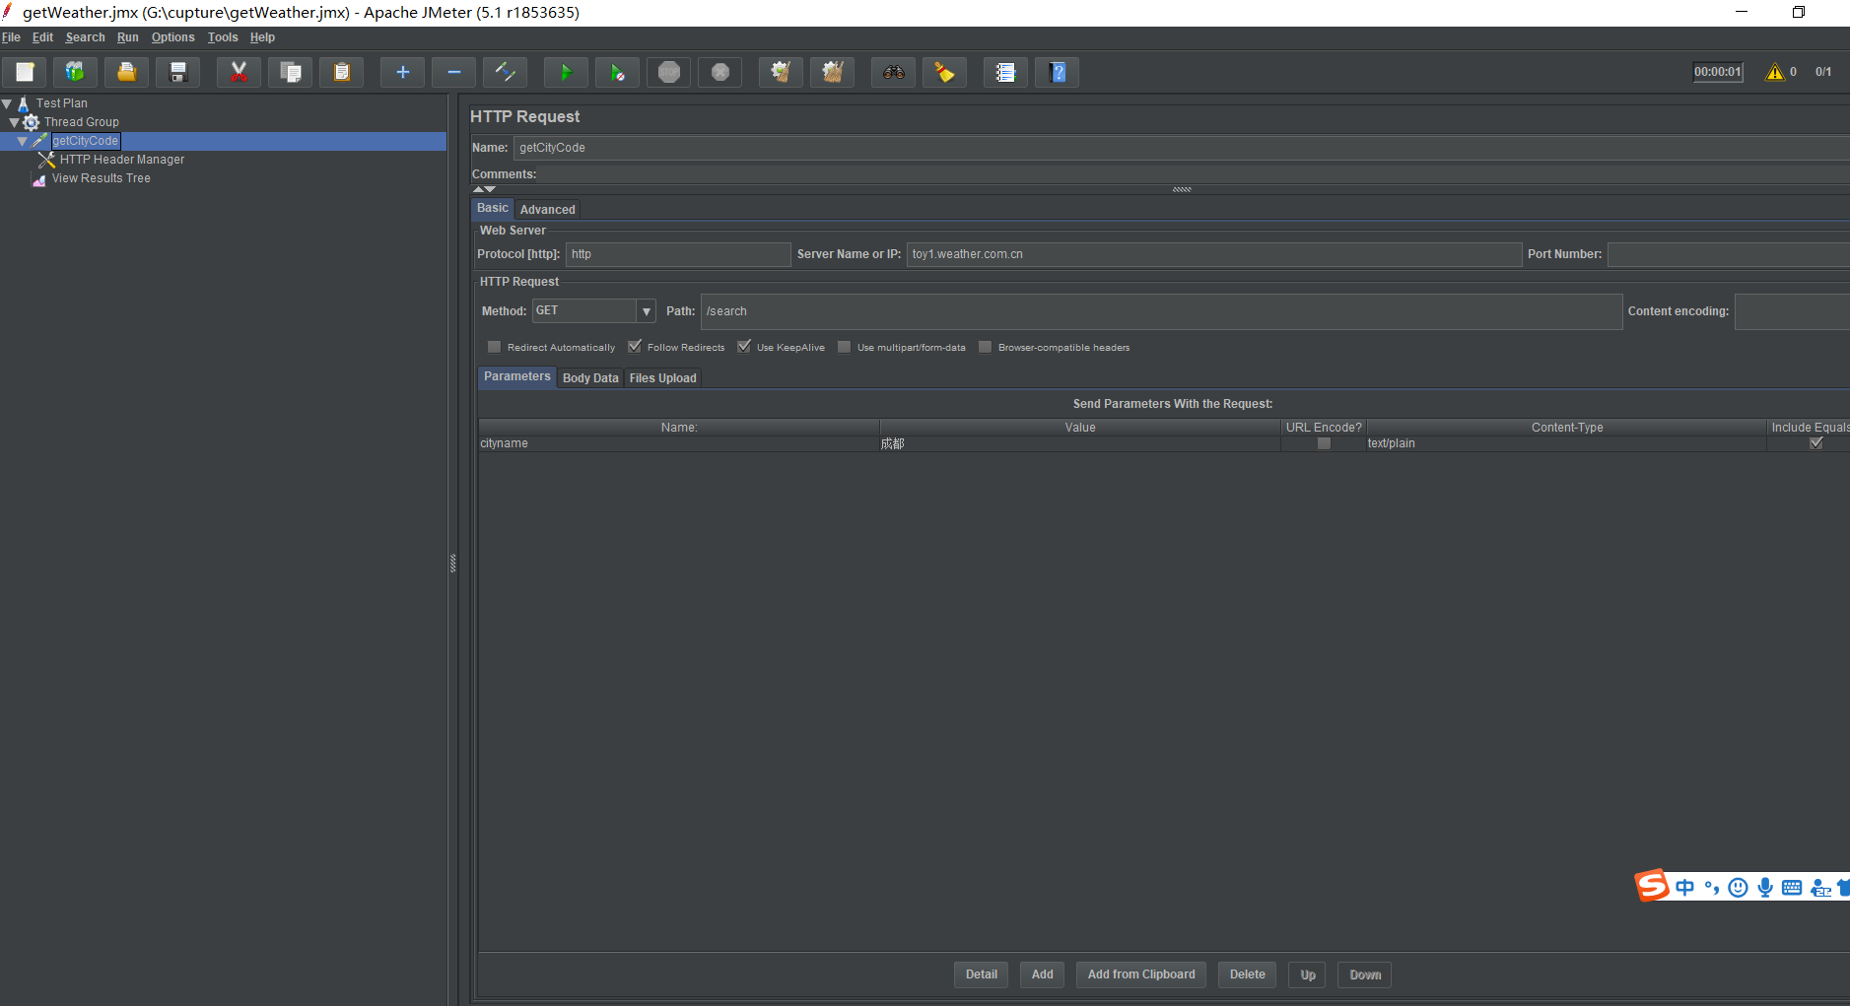Open the Search menu
This screenshot has height=1006, width=1850.
85,37
